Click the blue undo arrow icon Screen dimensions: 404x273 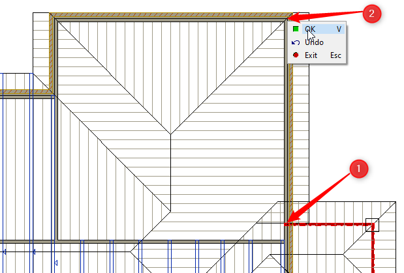[296, 42]
